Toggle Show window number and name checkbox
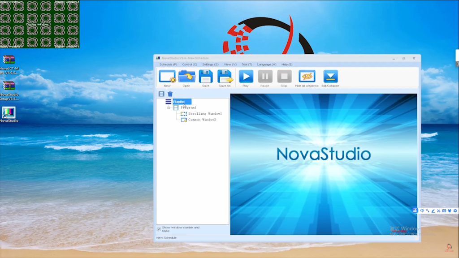 159,229
